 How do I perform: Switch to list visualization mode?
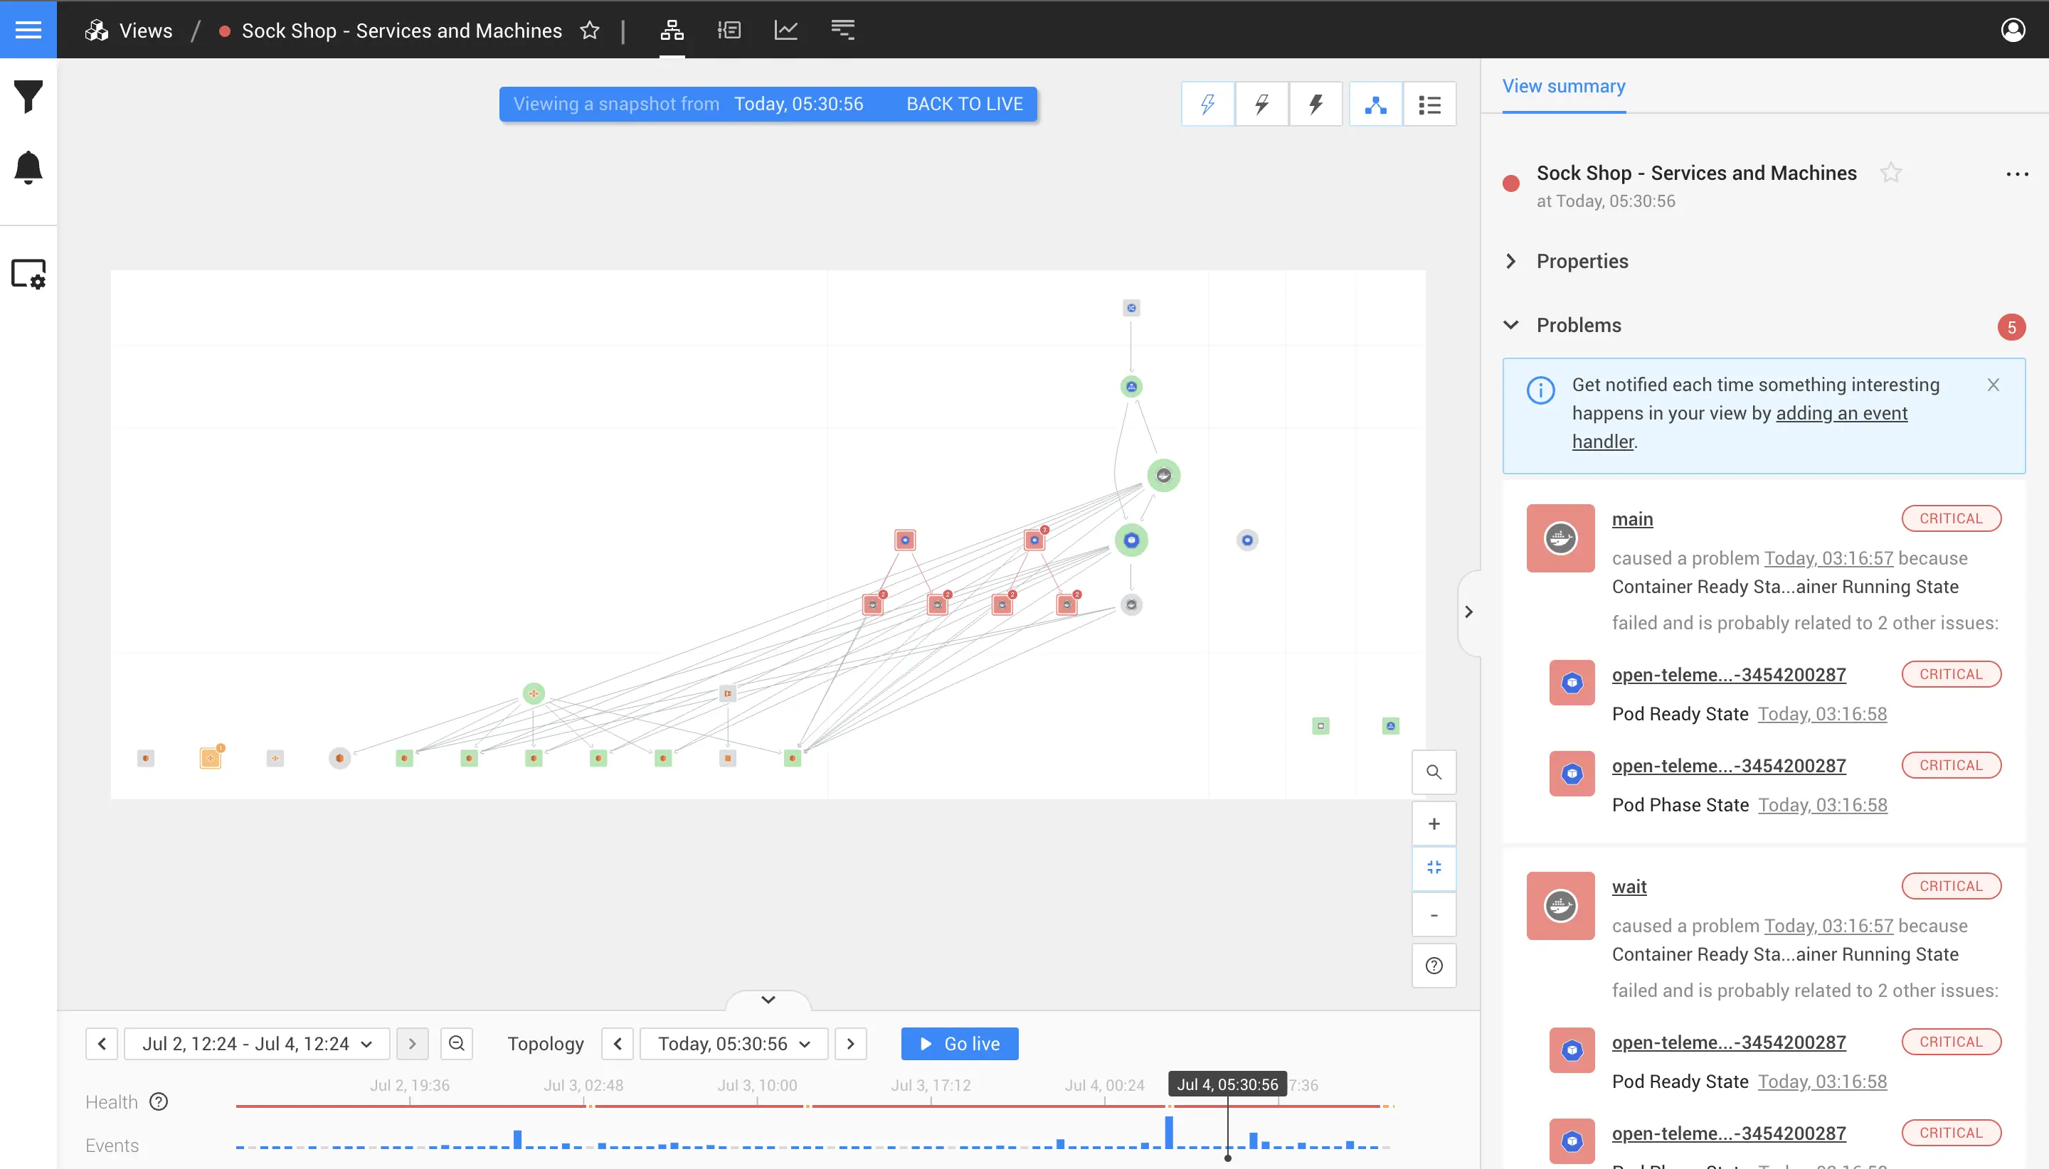(1429, 105)
